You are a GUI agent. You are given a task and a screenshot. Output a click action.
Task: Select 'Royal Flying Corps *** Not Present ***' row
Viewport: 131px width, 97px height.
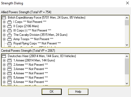click(x=37, y=43)
